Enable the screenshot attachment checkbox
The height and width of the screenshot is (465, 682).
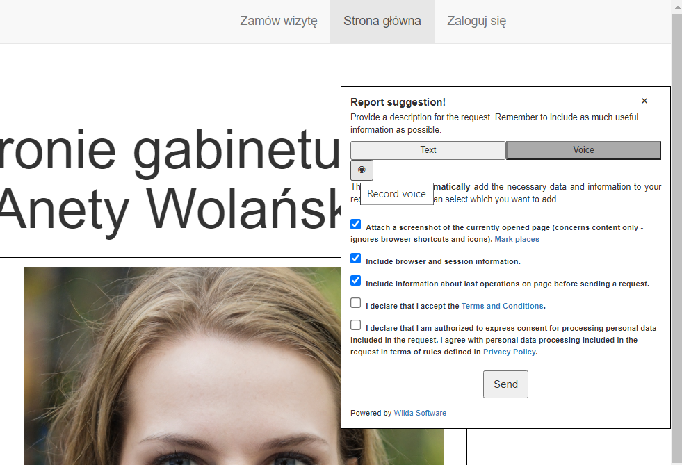(355, 224)
